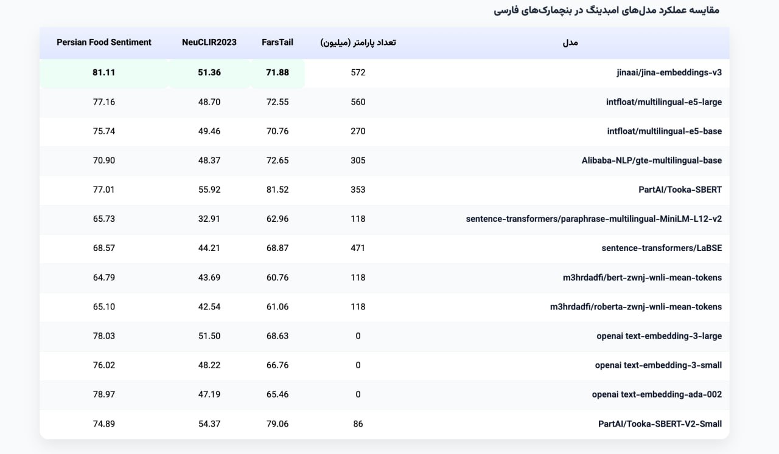Click the m3hrdadfi/roberta-zwnj-wnli-mean-tokens model name

(636, 307)
